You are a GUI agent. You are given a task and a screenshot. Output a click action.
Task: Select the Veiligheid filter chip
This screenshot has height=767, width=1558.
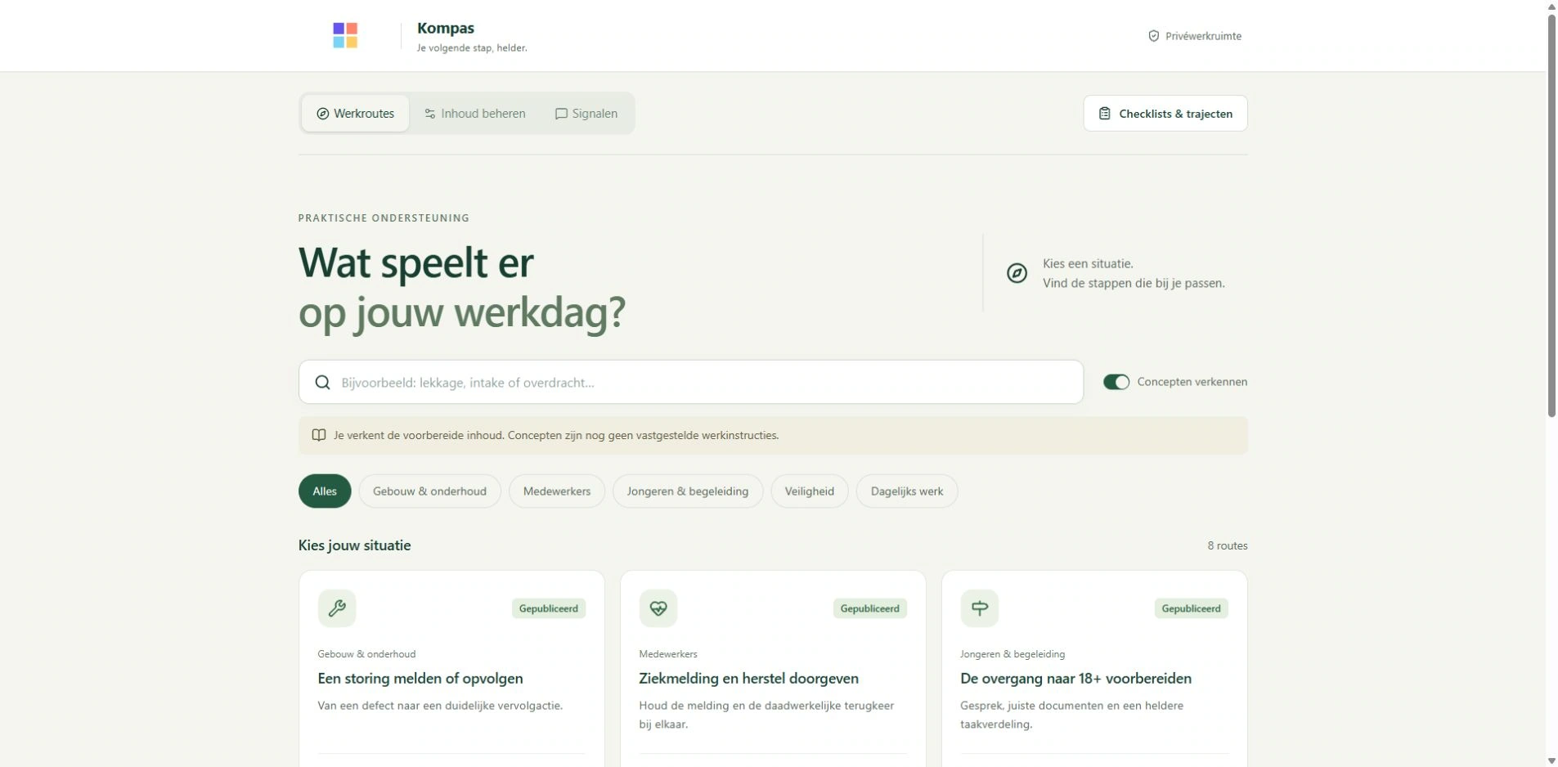pos(810,491)
